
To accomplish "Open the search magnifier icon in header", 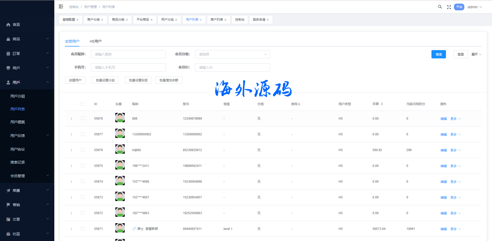I will coord(440,7).
